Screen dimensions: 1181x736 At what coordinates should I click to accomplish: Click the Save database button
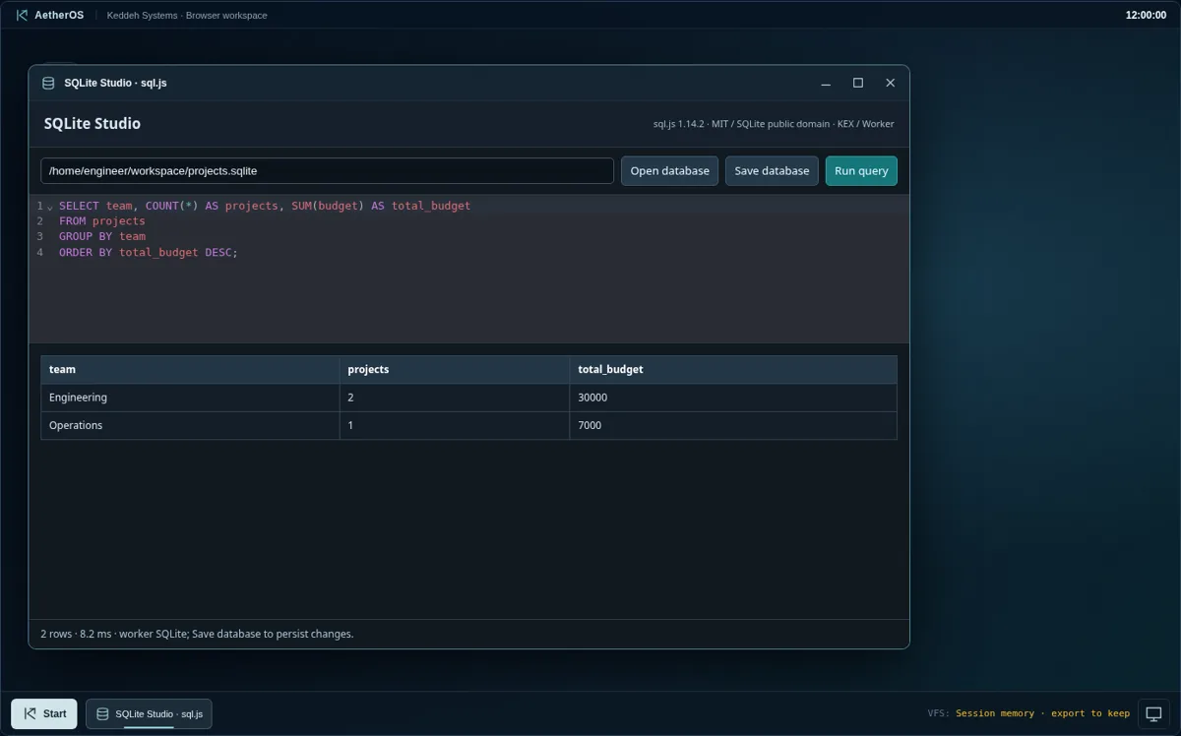pos(772,170)
